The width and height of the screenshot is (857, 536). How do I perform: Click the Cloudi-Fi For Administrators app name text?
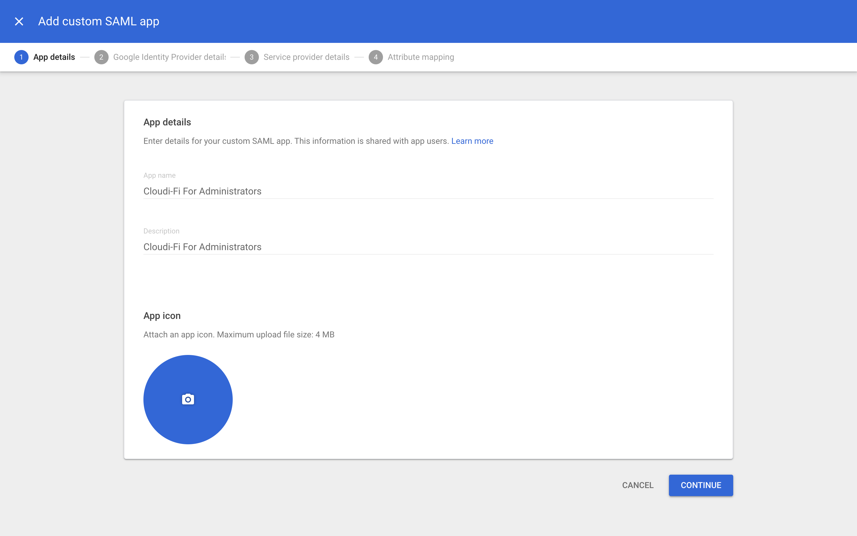pos(202,191)
